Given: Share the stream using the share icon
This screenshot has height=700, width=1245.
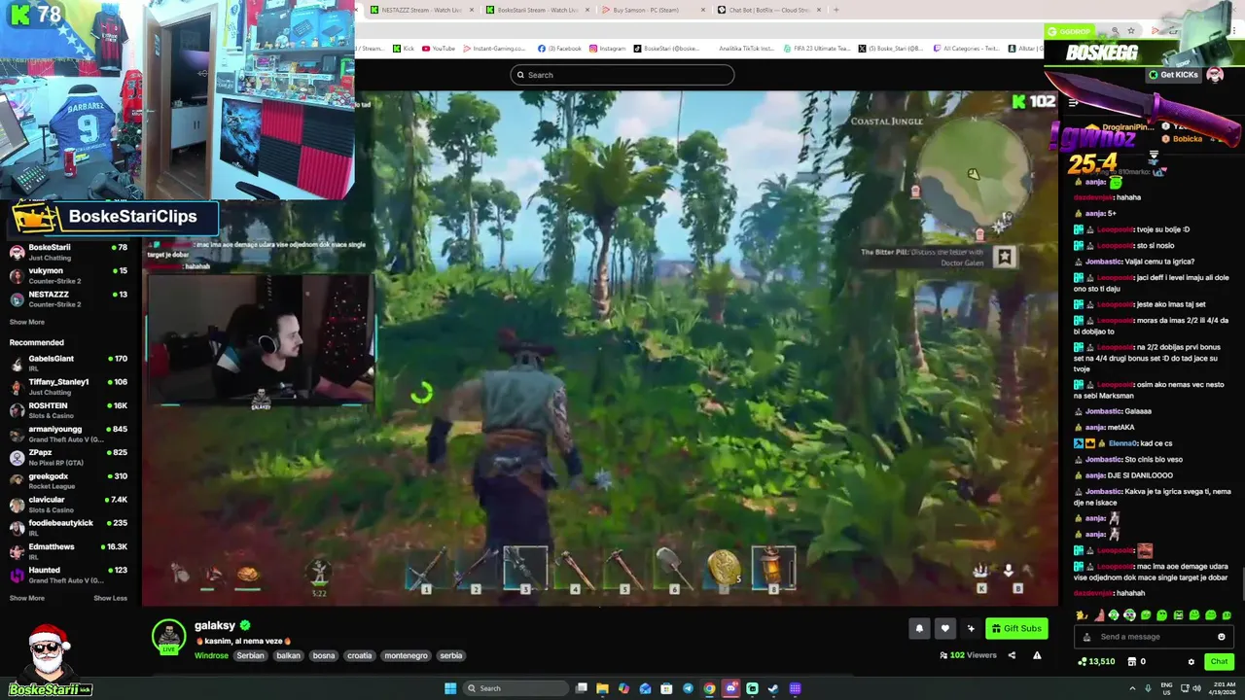Looking at the screenshot, I should 1012,655.
